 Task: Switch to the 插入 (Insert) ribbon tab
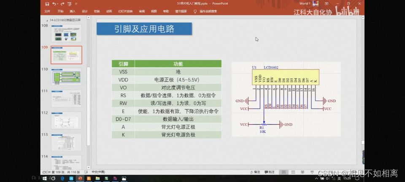tap(73, 11)
